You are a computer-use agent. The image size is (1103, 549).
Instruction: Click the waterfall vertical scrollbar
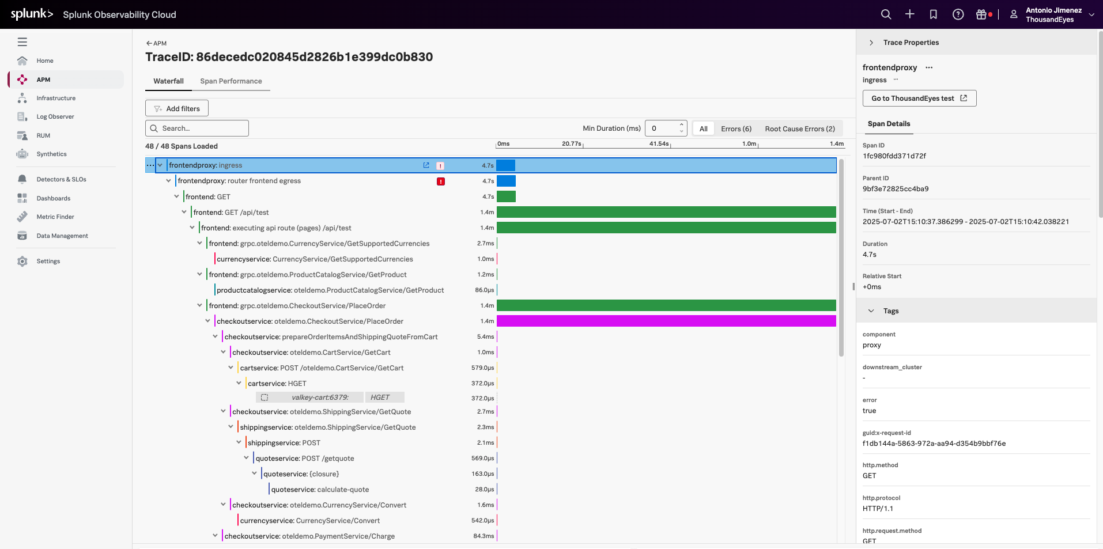(x=841, y=256)
